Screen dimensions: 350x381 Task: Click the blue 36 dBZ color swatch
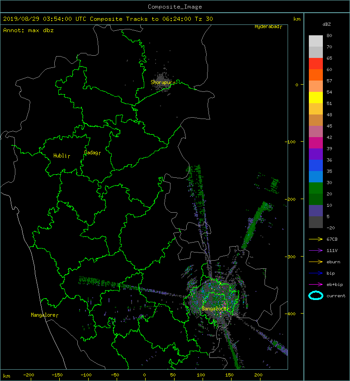316,166
